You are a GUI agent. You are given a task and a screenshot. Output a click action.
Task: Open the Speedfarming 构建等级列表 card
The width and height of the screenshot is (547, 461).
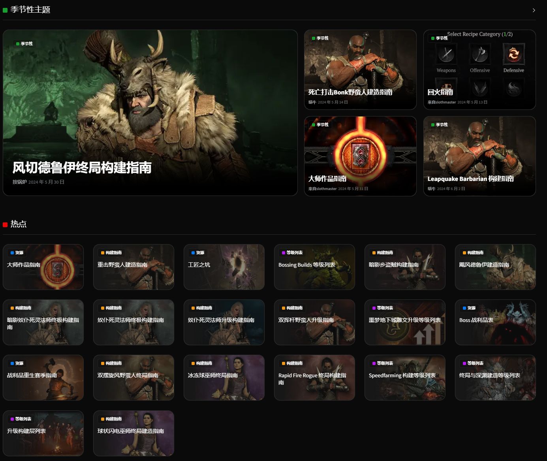pyautogui.click(x=405, y=378)
